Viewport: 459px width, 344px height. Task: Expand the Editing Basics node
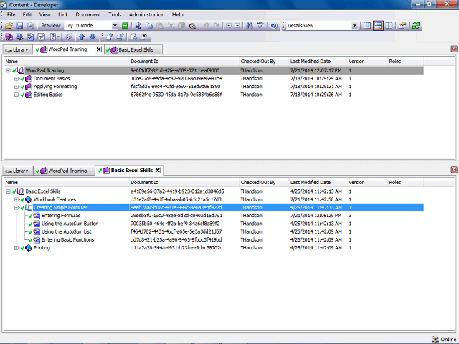[x=16, y=95]
